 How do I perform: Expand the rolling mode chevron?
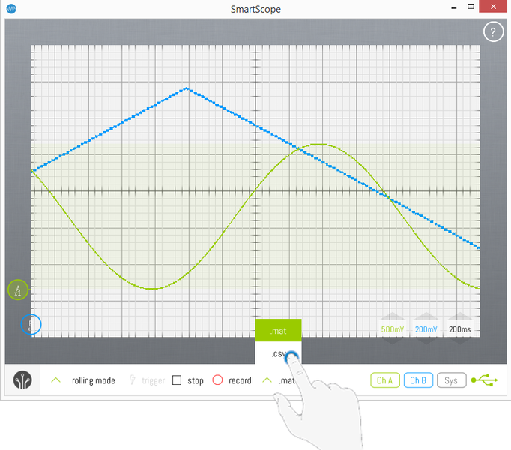(55, 380)
